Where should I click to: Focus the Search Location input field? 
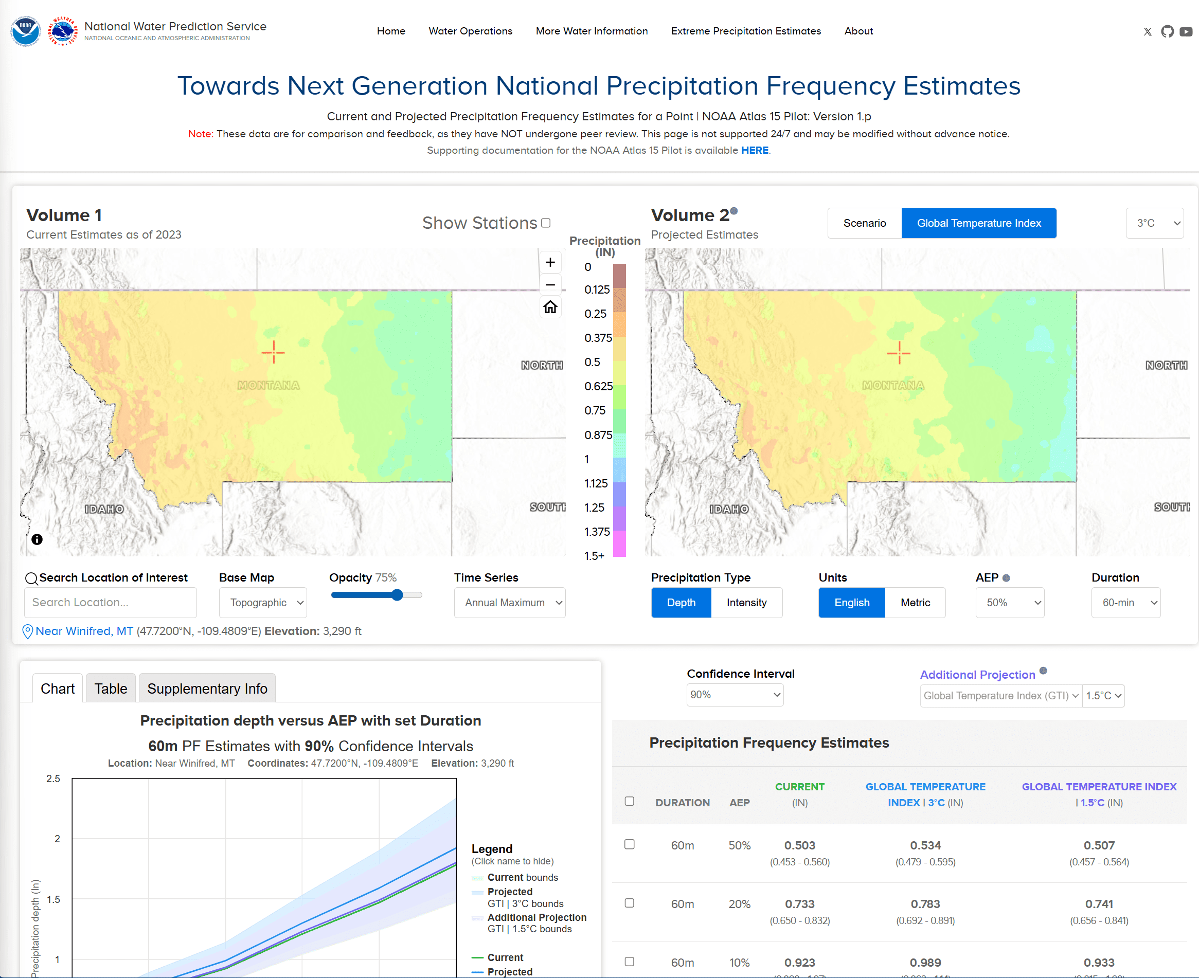tap(111, 602)
